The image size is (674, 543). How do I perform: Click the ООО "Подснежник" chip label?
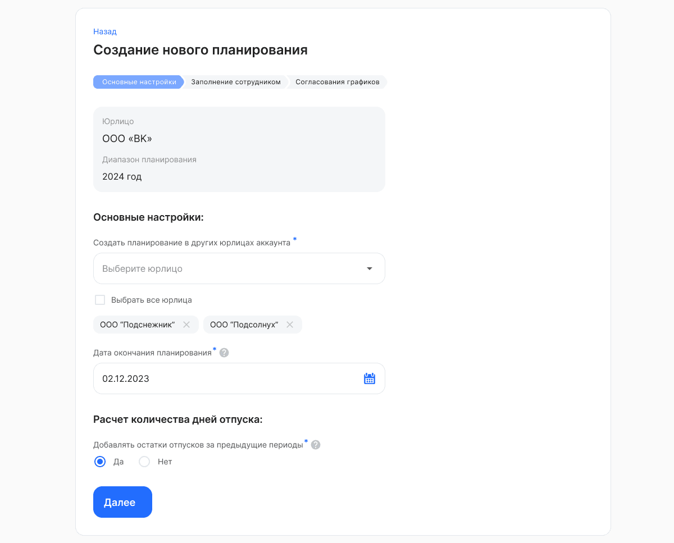click(138, 325)
